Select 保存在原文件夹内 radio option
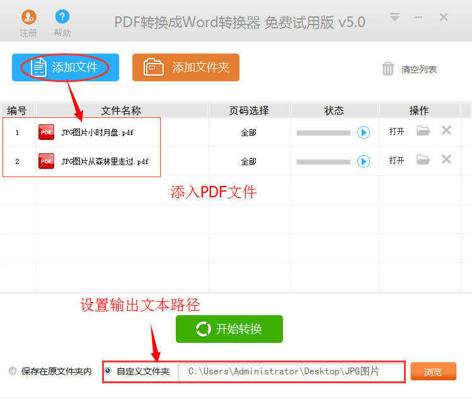472x399 pixels. coord(13,371)
